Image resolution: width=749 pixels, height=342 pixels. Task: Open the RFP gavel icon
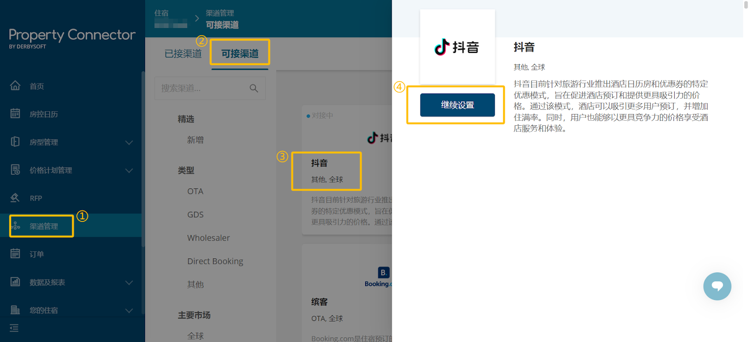coord(15,198)
